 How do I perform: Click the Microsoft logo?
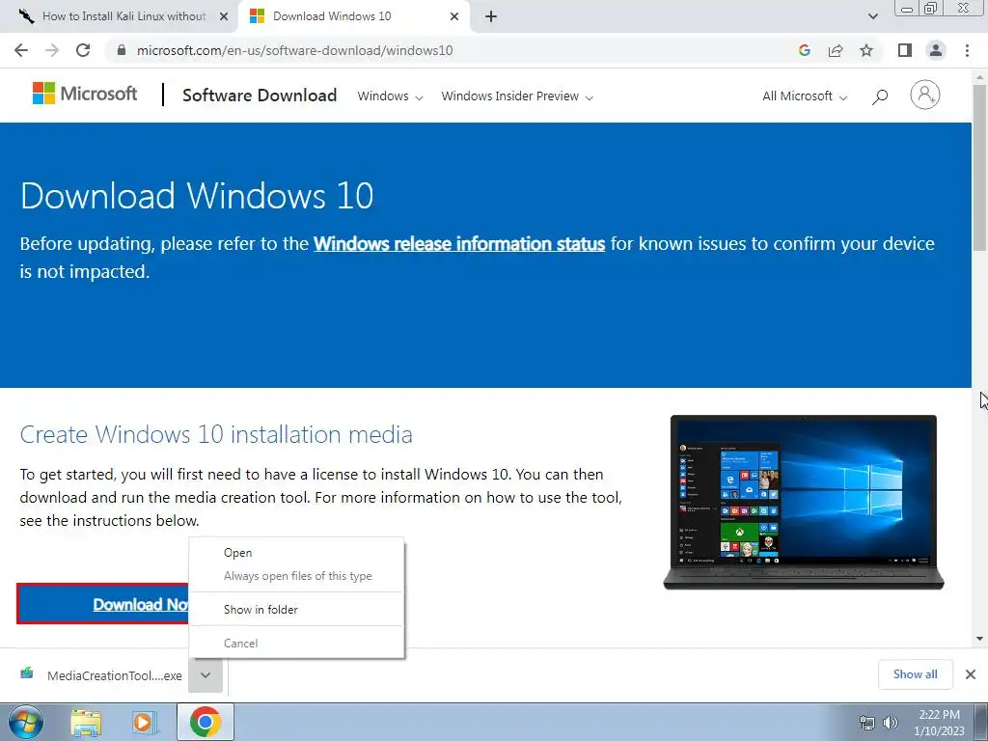coord(85,94)
